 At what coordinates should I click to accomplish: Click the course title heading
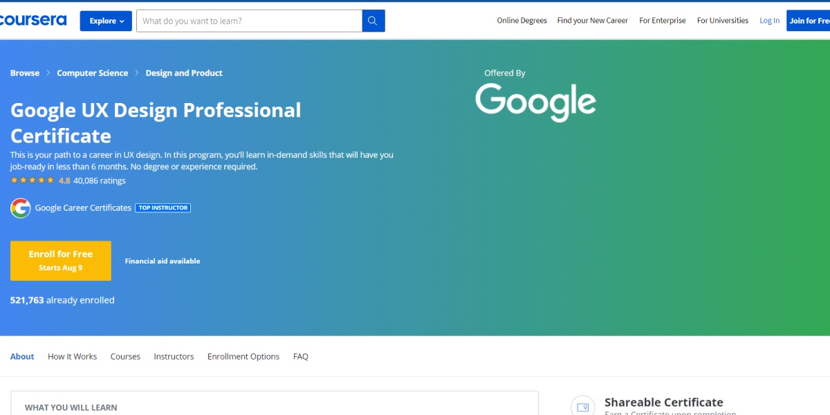pyautogui.click(x=156, y=122)
